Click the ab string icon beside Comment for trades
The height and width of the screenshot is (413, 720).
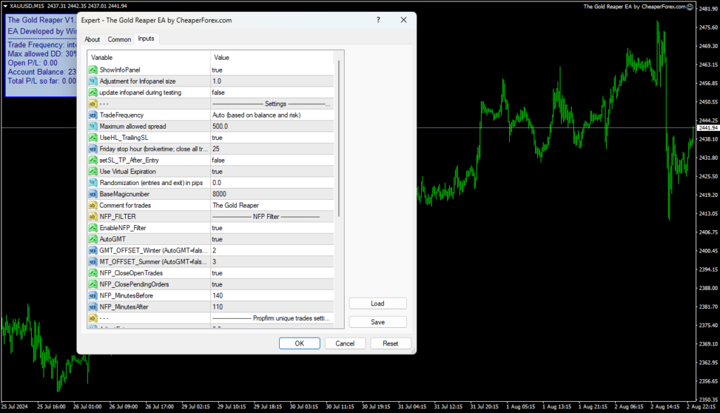point(92,205)
